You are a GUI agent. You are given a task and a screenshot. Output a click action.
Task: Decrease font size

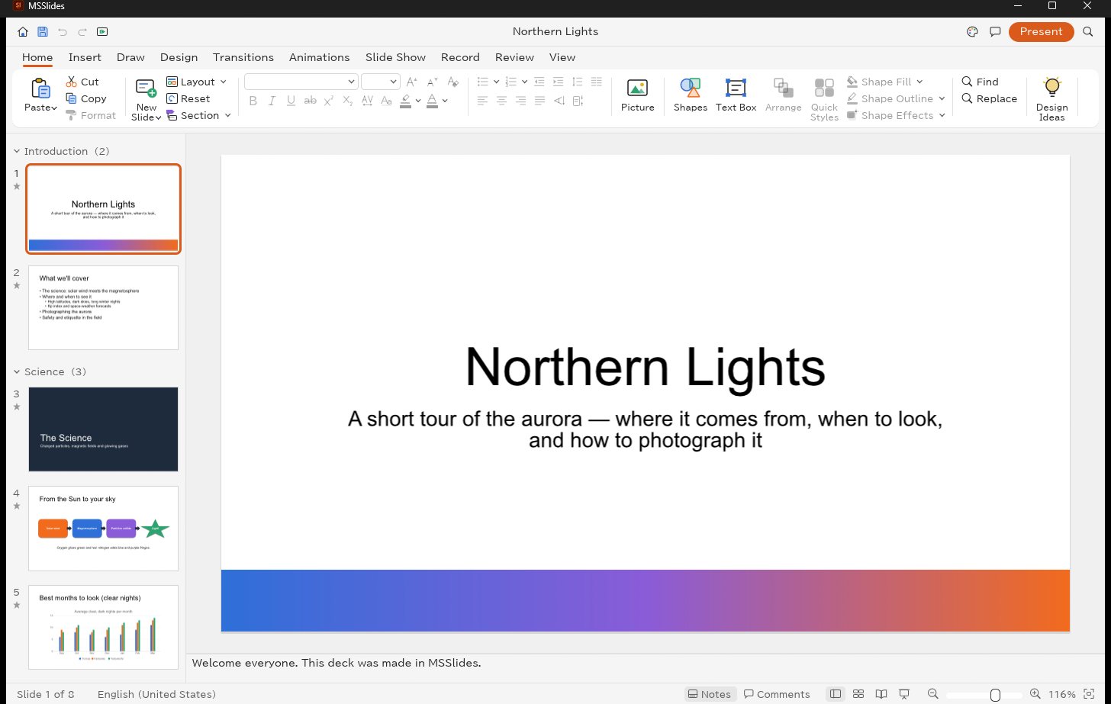(432, 82)
